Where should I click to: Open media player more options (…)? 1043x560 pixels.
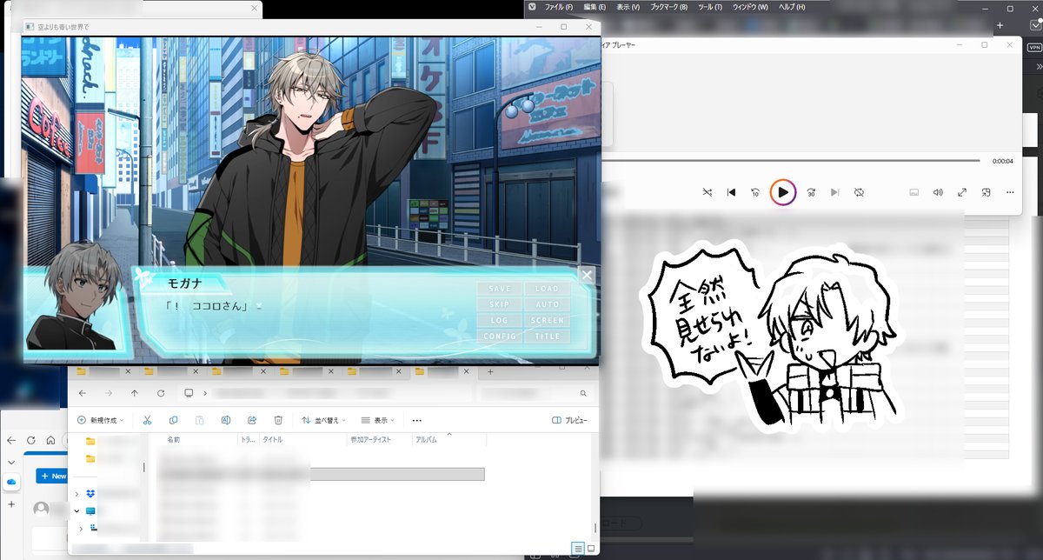(x=1011, y=192)
